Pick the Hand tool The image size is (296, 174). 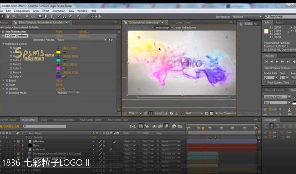click(x=8, y=17)
